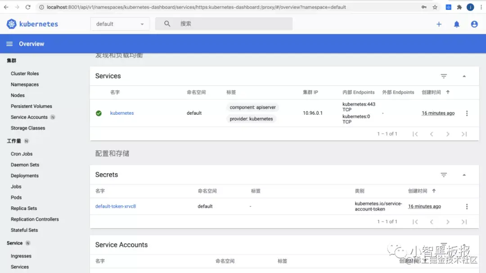
Task: Click the 10.96.0.1 cluster IP cell
Action: (x=313, y=113)
